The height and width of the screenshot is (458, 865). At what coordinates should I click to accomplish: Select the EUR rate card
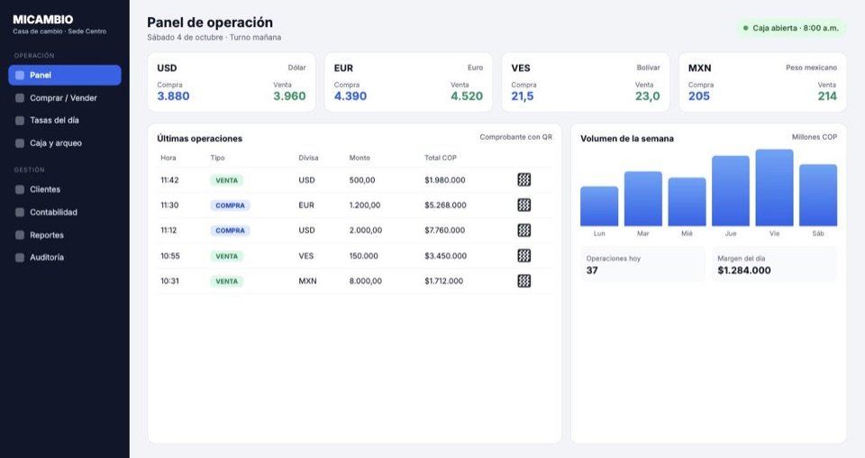click(x=408, y=82)
